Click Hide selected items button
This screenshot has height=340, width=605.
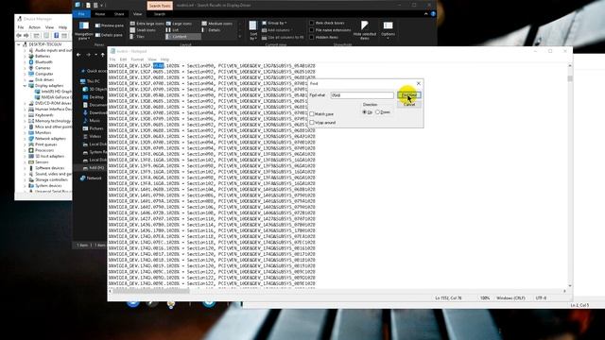coord(365,30)
